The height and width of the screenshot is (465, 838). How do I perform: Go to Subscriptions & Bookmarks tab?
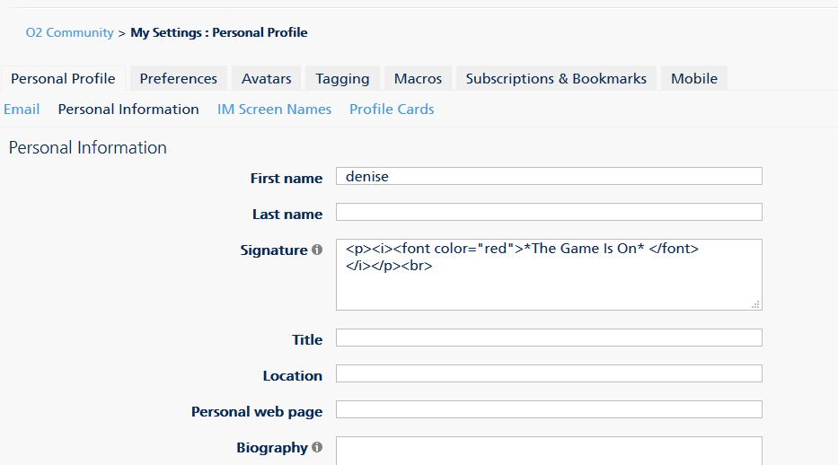tap(556, 78)
